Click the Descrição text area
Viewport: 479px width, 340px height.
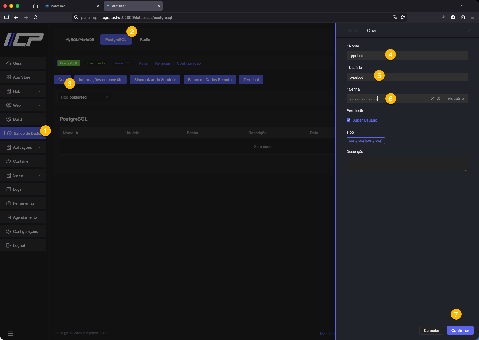coord(407,164)
